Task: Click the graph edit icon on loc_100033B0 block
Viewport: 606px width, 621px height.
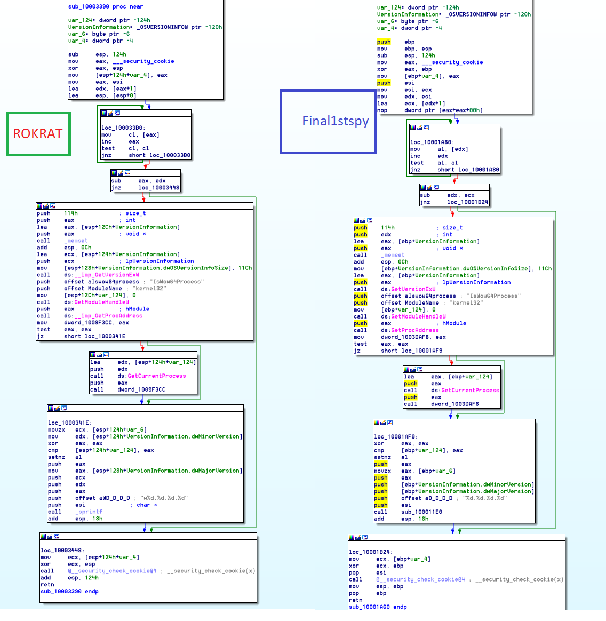Action: pos(110,113)
